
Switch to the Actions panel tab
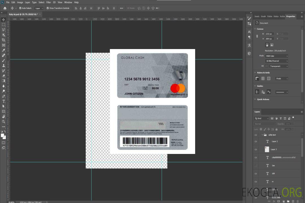282,17
